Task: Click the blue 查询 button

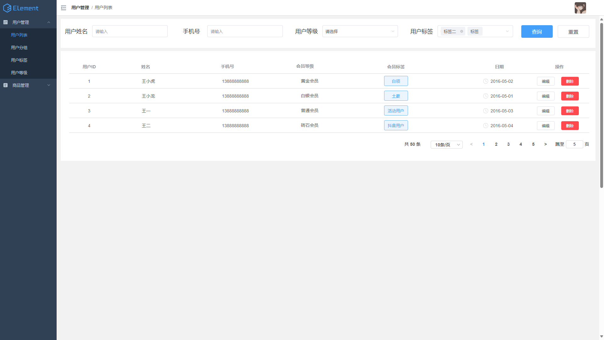Action: [537, 31]
